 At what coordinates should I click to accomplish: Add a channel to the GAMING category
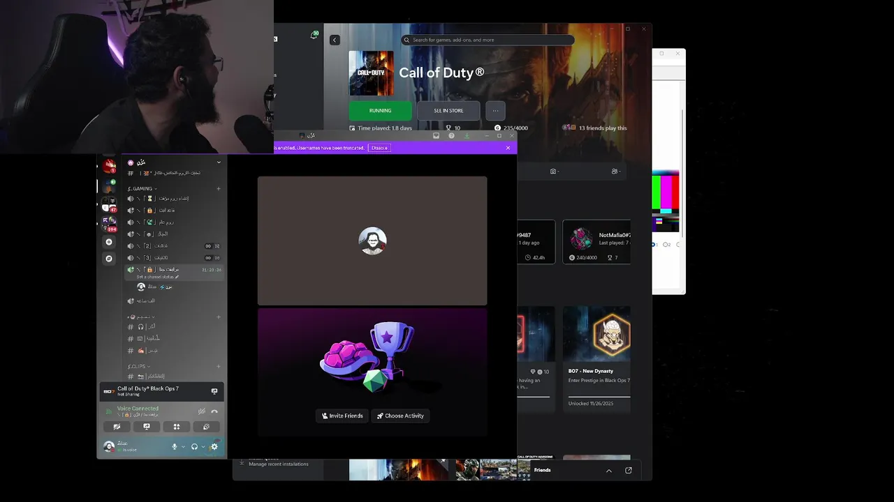[219, 189]
